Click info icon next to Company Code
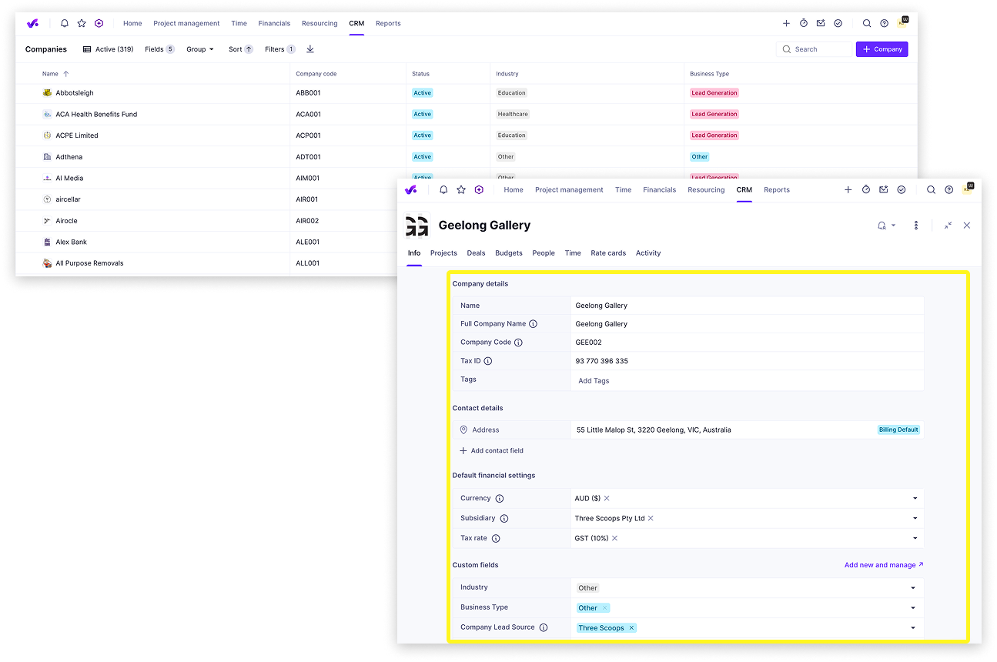997x662 pixels. (518, 343)
